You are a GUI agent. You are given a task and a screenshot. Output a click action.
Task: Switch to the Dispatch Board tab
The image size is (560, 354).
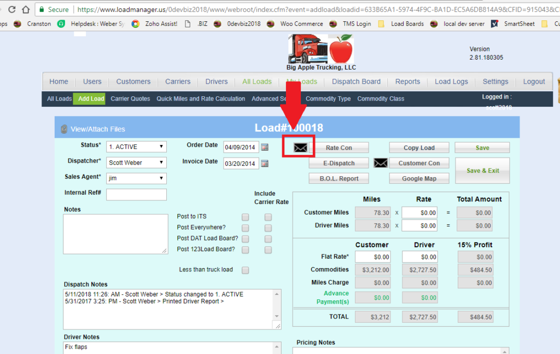click(356, 81)
